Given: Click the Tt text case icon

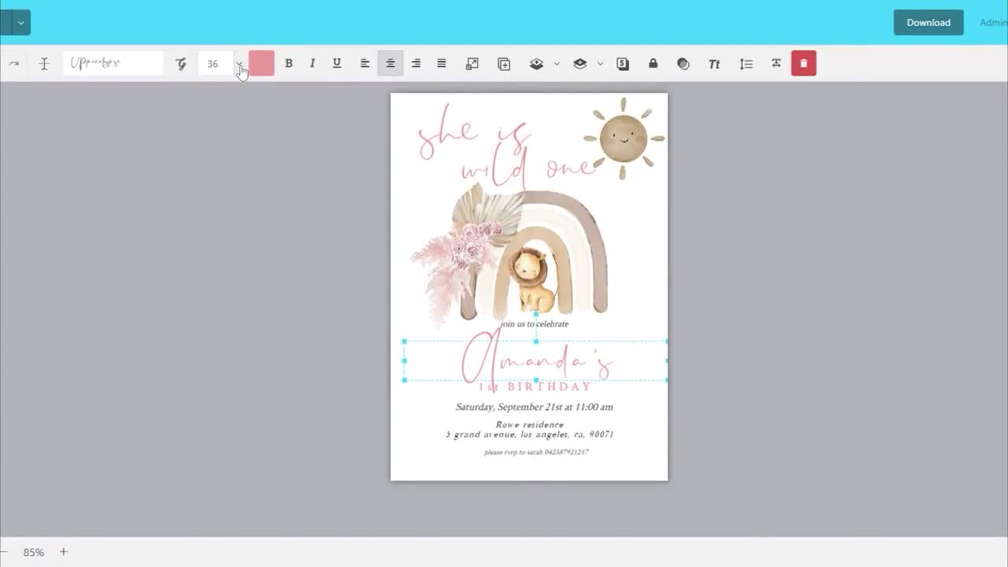Looking at the screenshot, I should 714,64.
